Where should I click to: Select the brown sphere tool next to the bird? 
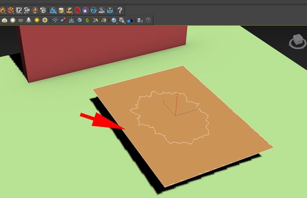pyautogui.click(x=104, y=20)
